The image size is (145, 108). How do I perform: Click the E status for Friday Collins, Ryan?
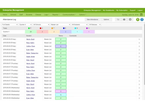coord(61,46)
